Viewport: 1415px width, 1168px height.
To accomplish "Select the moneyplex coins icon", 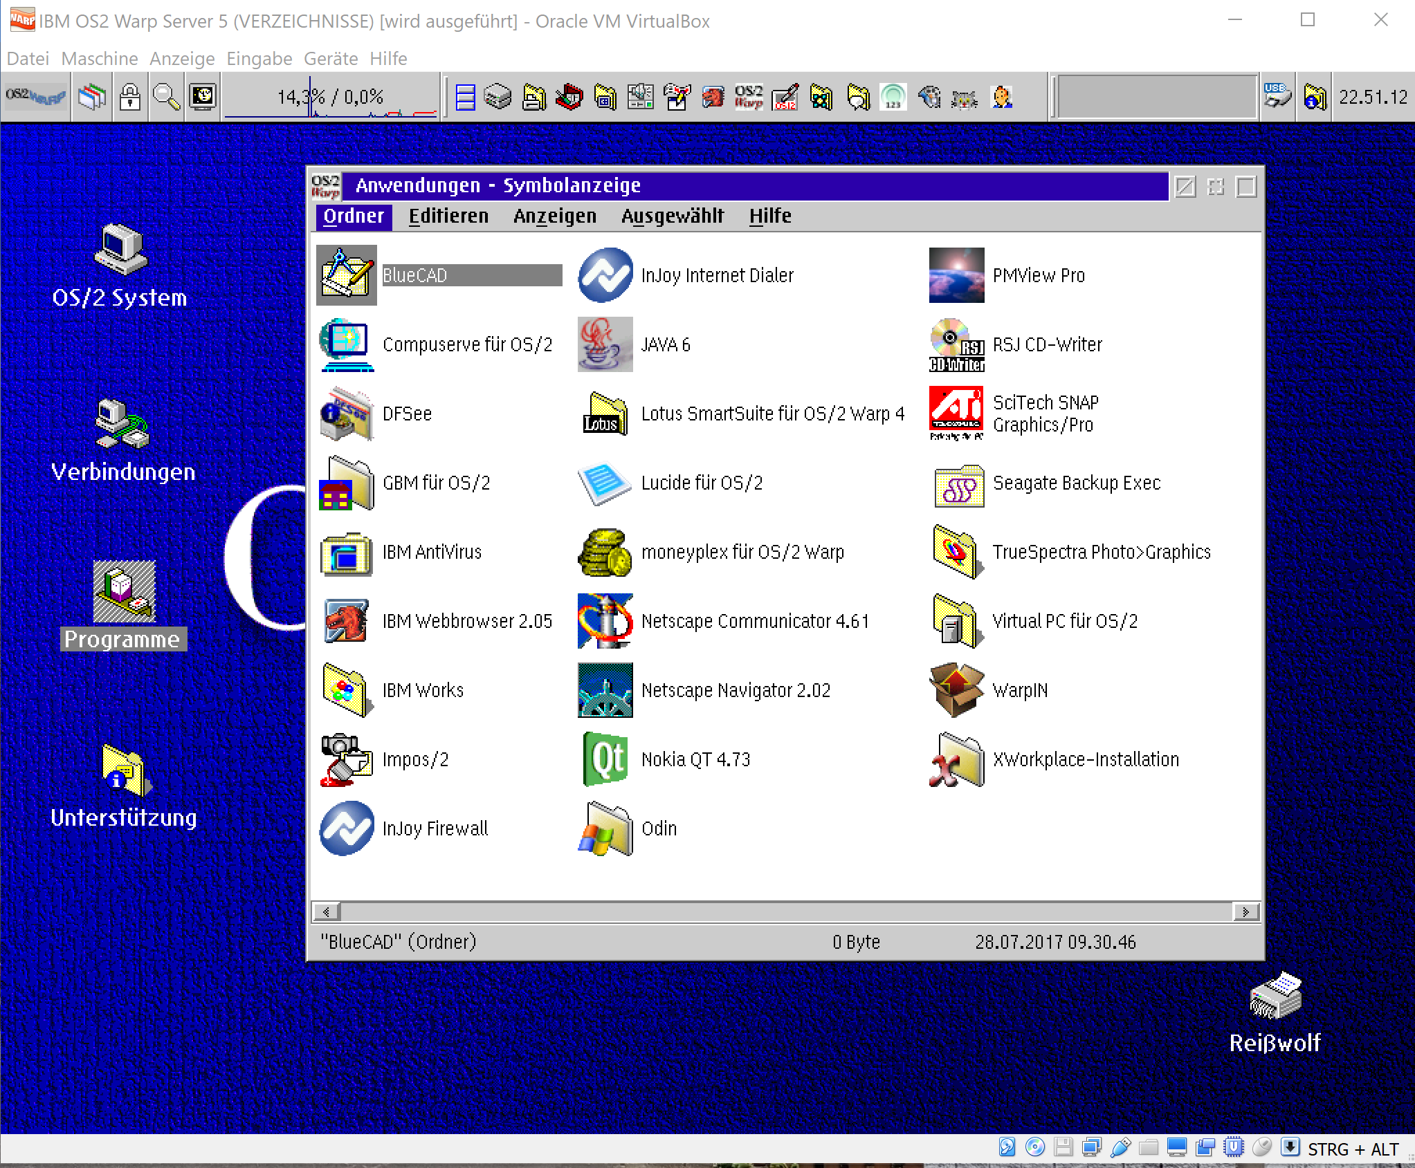I will tap(605, 552).
